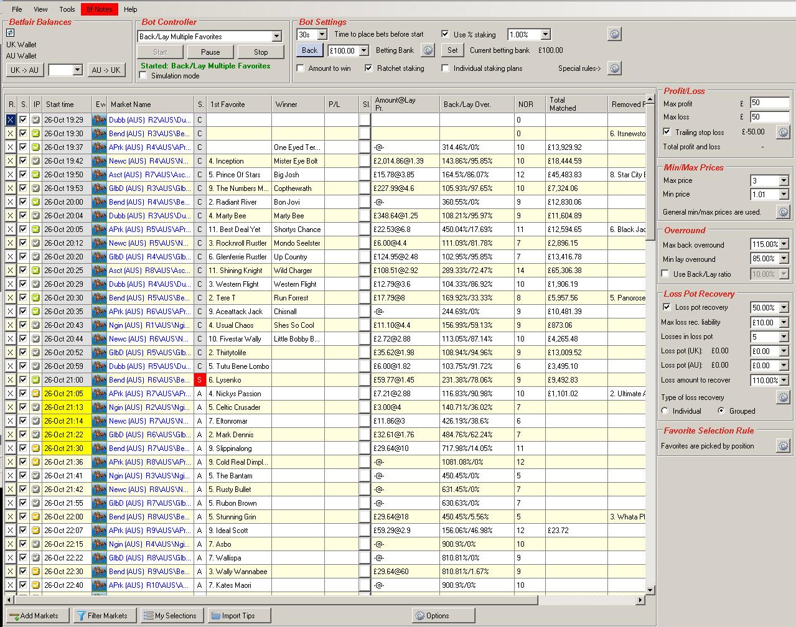
Task: Click the Back bet type button
Action: tap(309, 50)
